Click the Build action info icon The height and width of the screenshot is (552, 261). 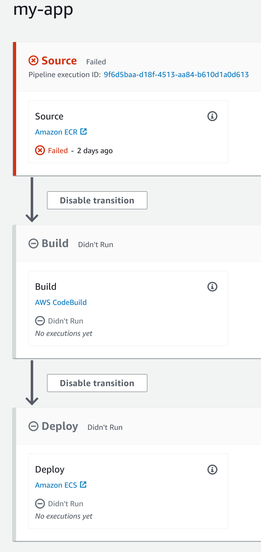coord(212,287)
